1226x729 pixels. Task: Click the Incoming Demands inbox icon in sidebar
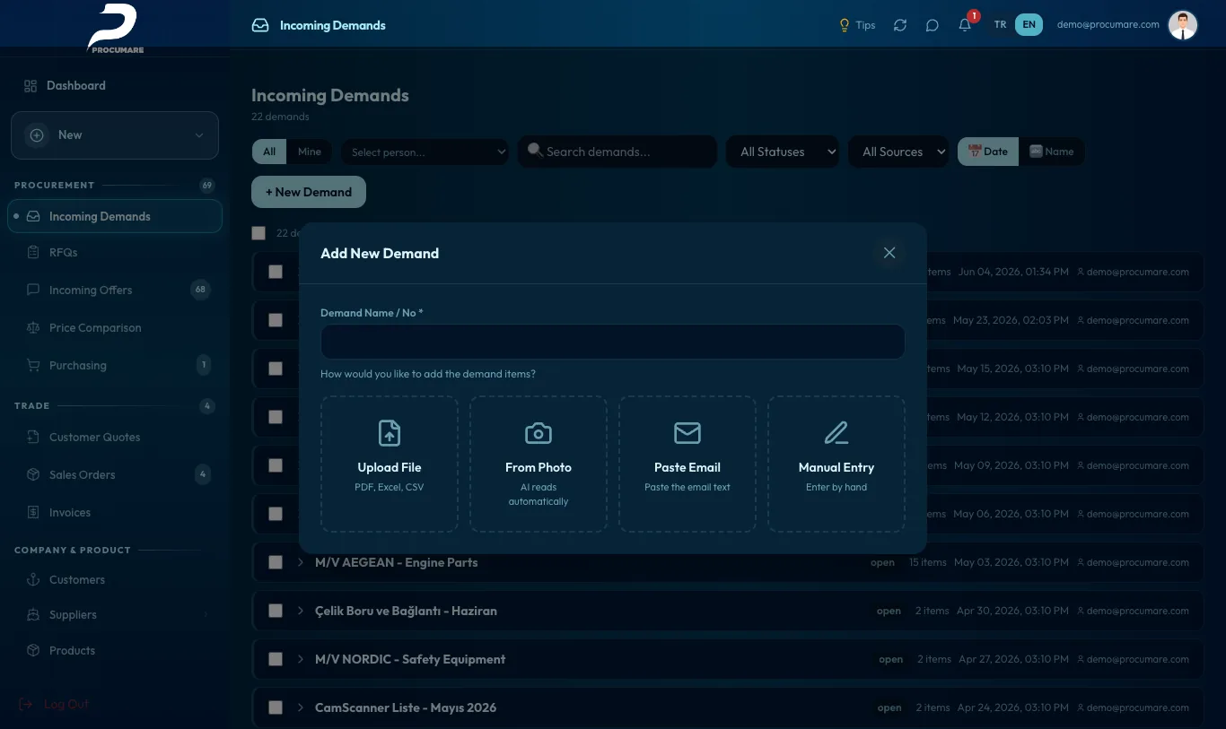(x=33, y=216)
